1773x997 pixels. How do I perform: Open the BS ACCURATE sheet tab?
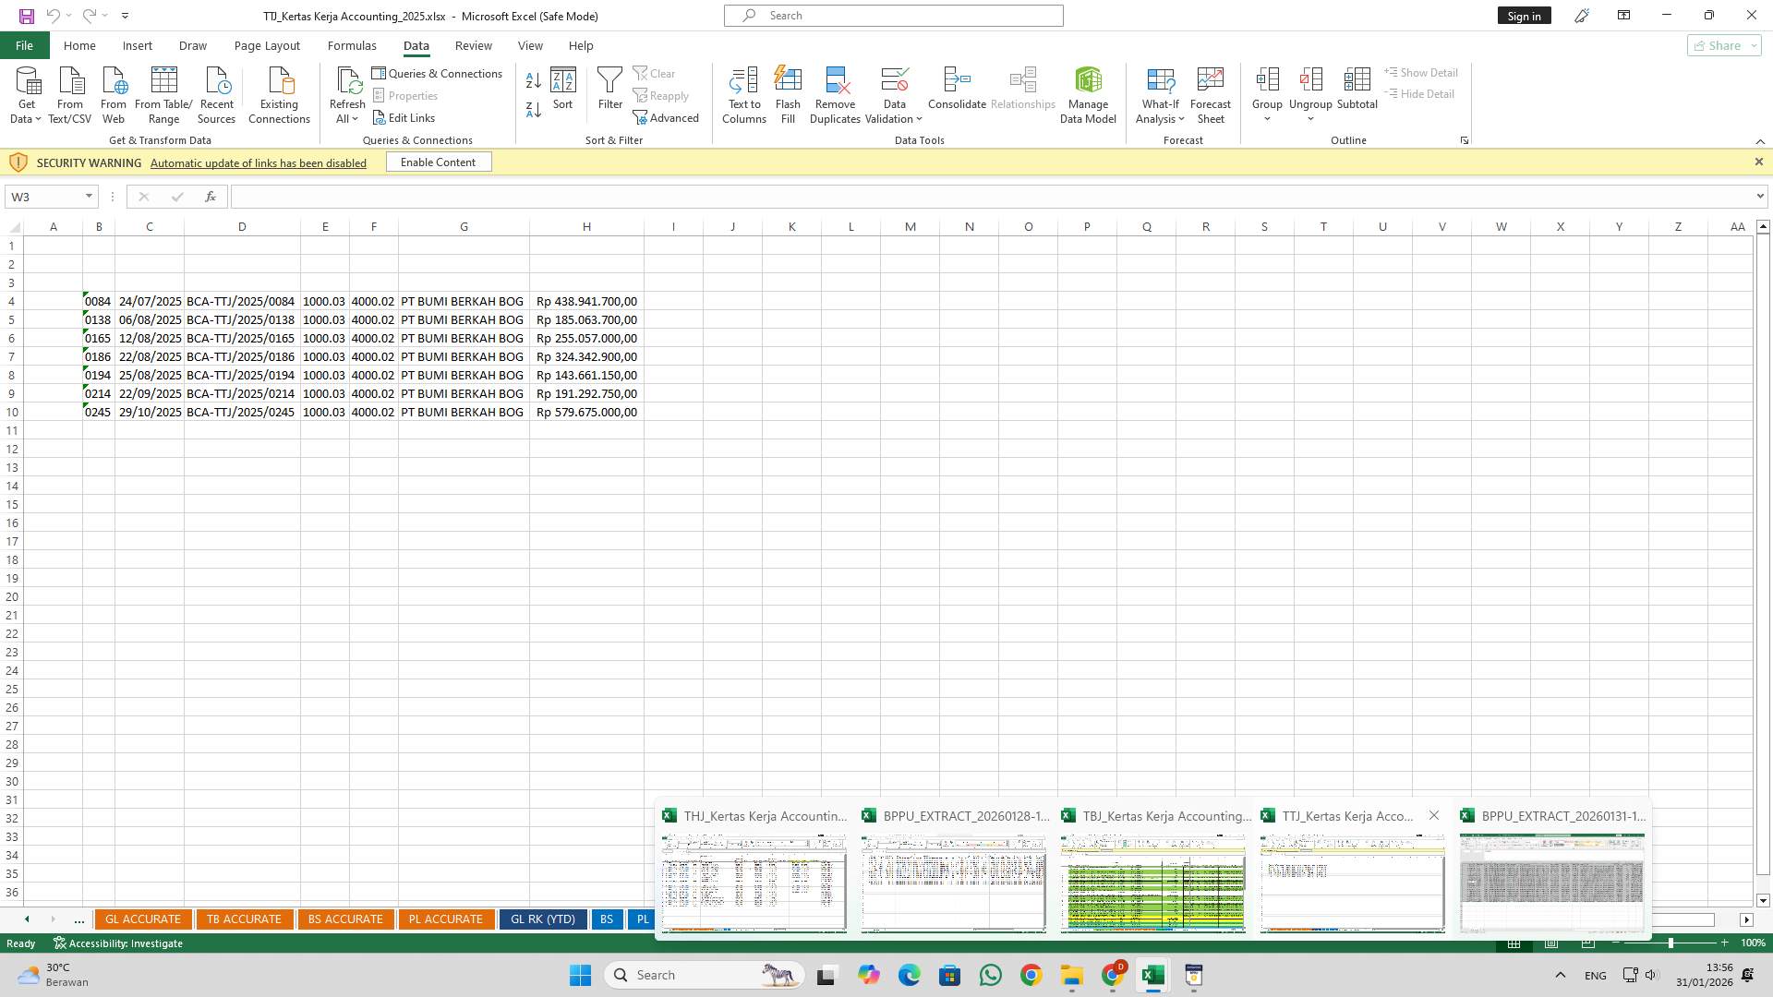coord(345,919)
